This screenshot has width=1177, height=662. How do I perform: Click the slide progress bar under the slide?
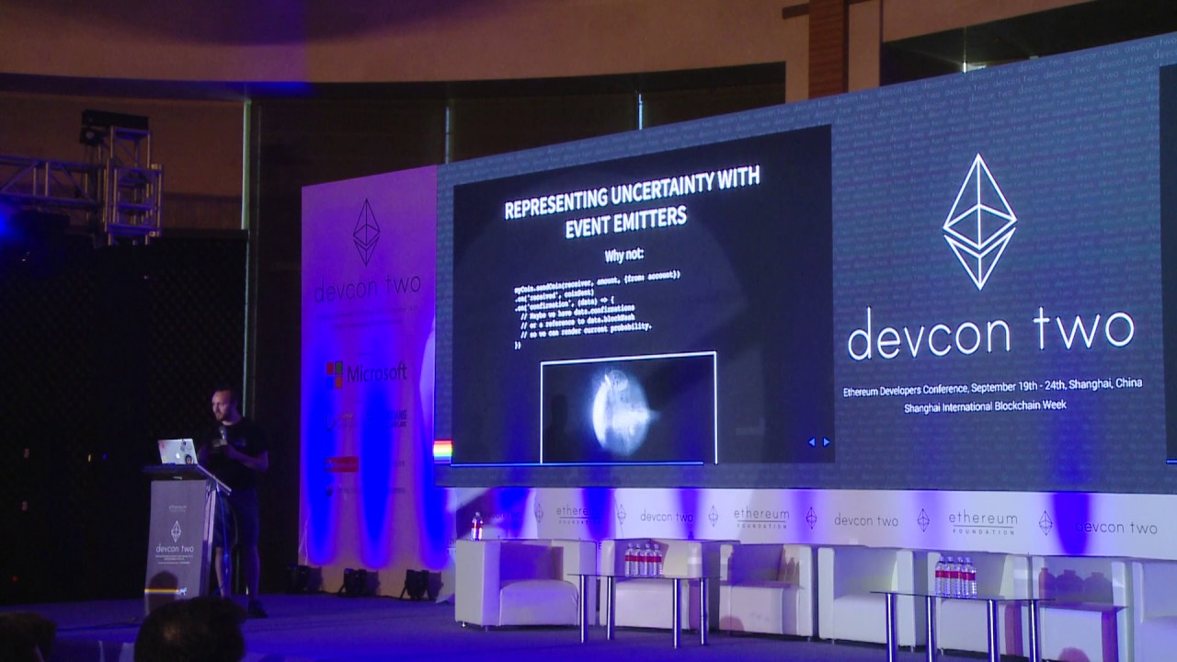[577, 464]
